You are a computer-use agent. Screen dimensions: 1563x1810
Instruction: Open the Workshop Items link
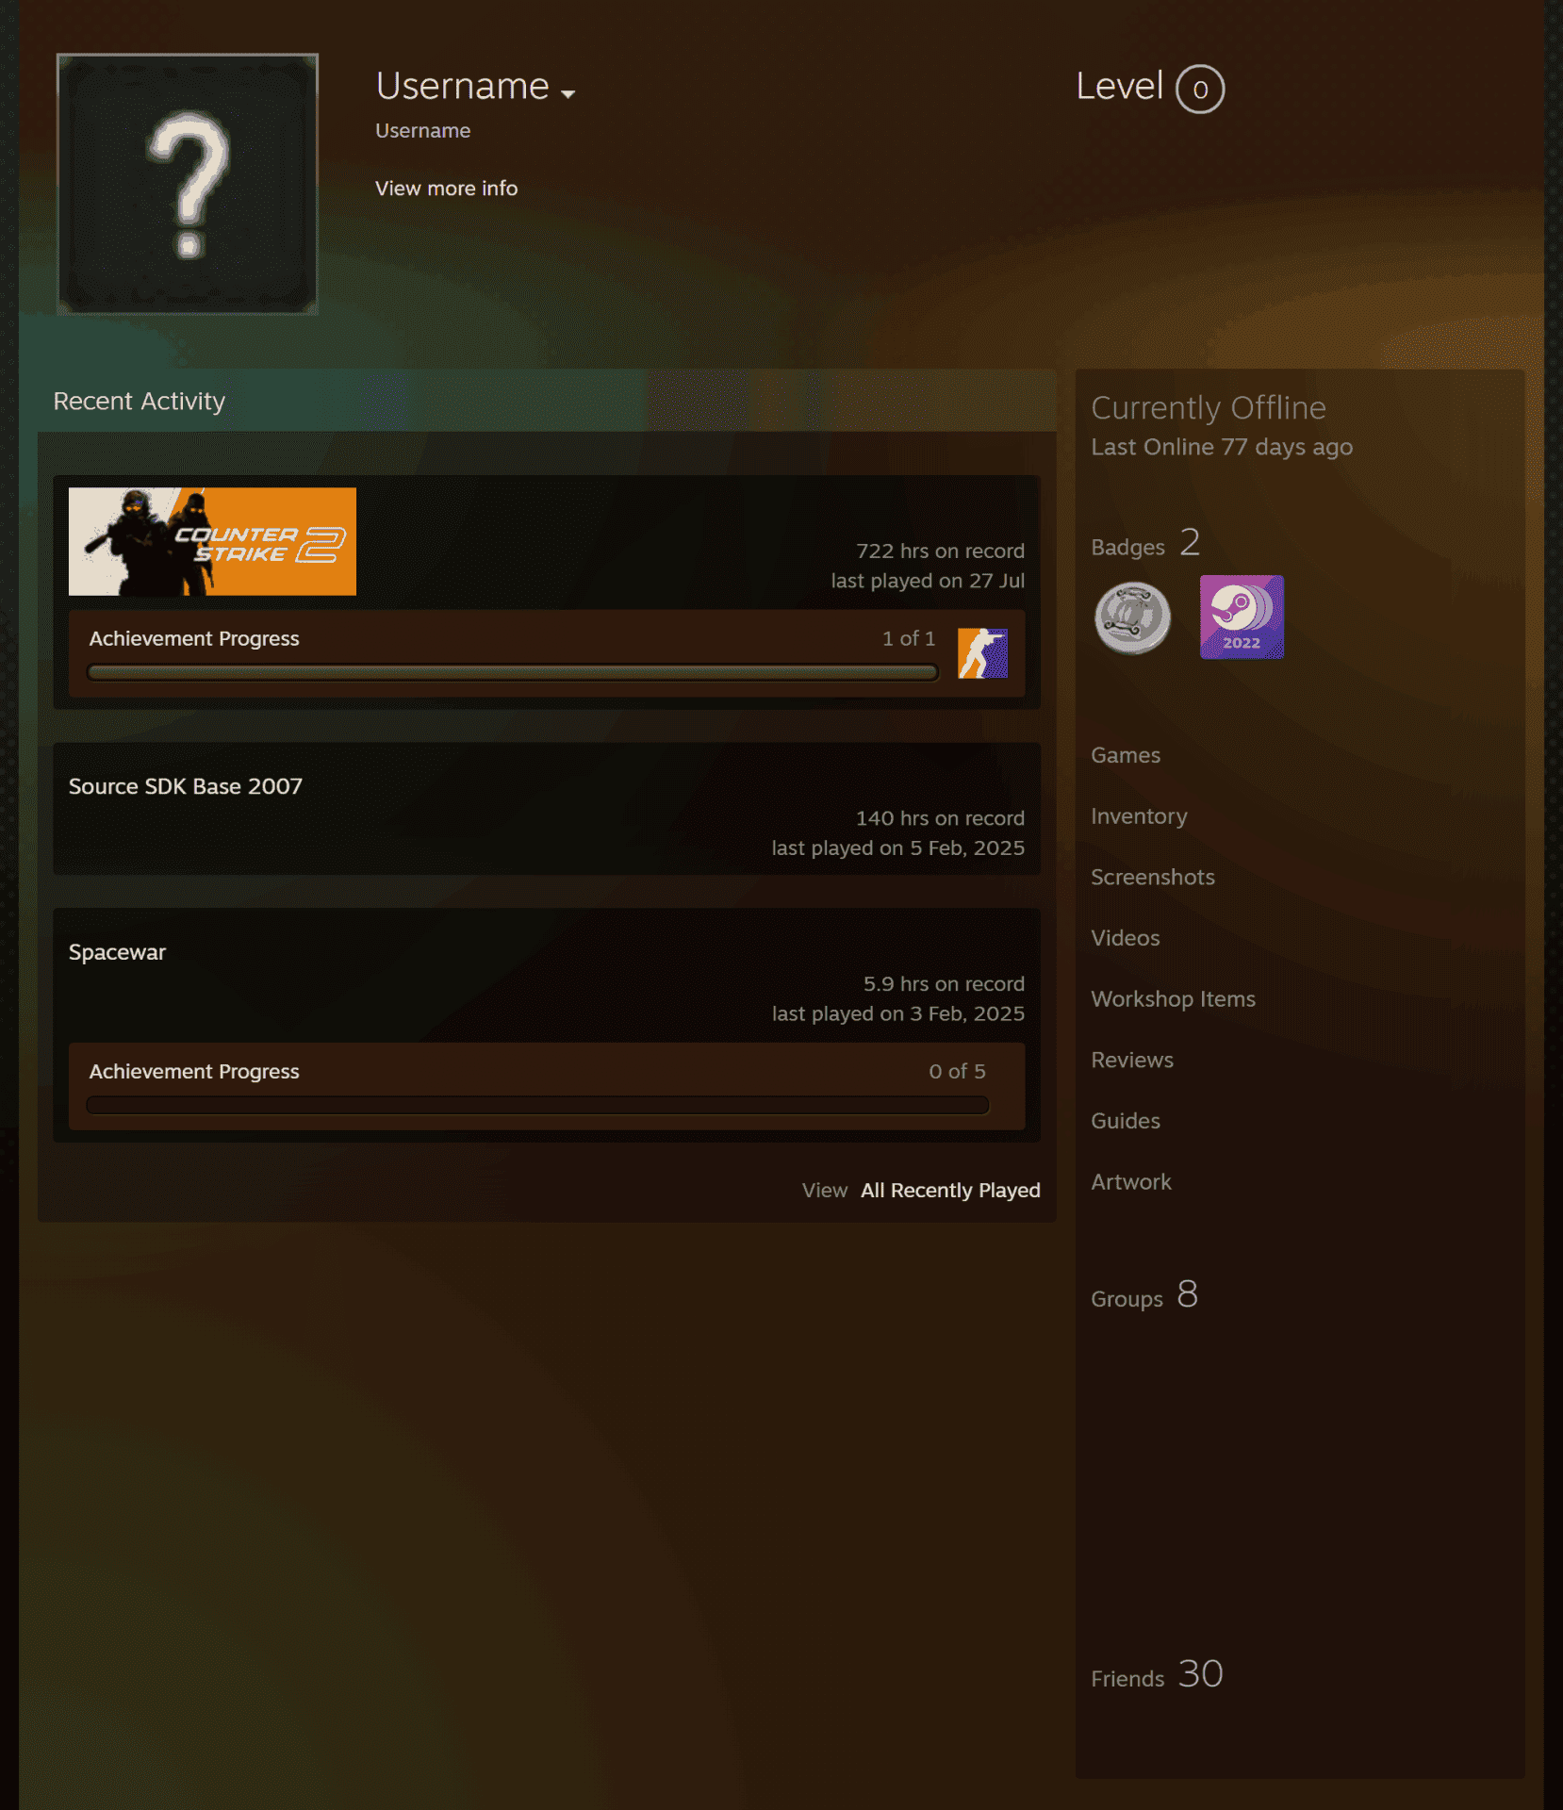click(1173, 999)
